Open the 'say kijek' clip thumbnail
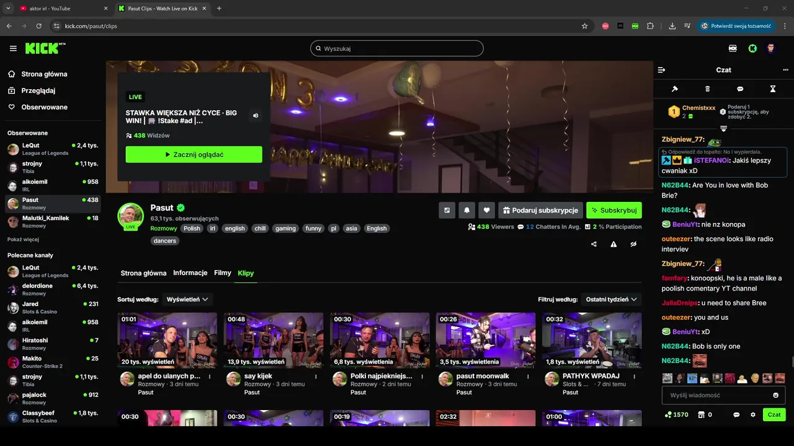The image size is (794, 446). point(274,340)
